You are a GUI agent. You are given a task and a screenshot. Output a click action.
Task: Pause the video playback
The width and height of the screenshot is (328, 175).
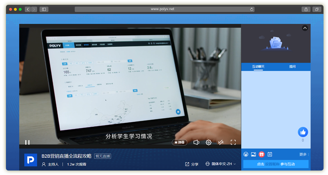[x=27, y=142]
